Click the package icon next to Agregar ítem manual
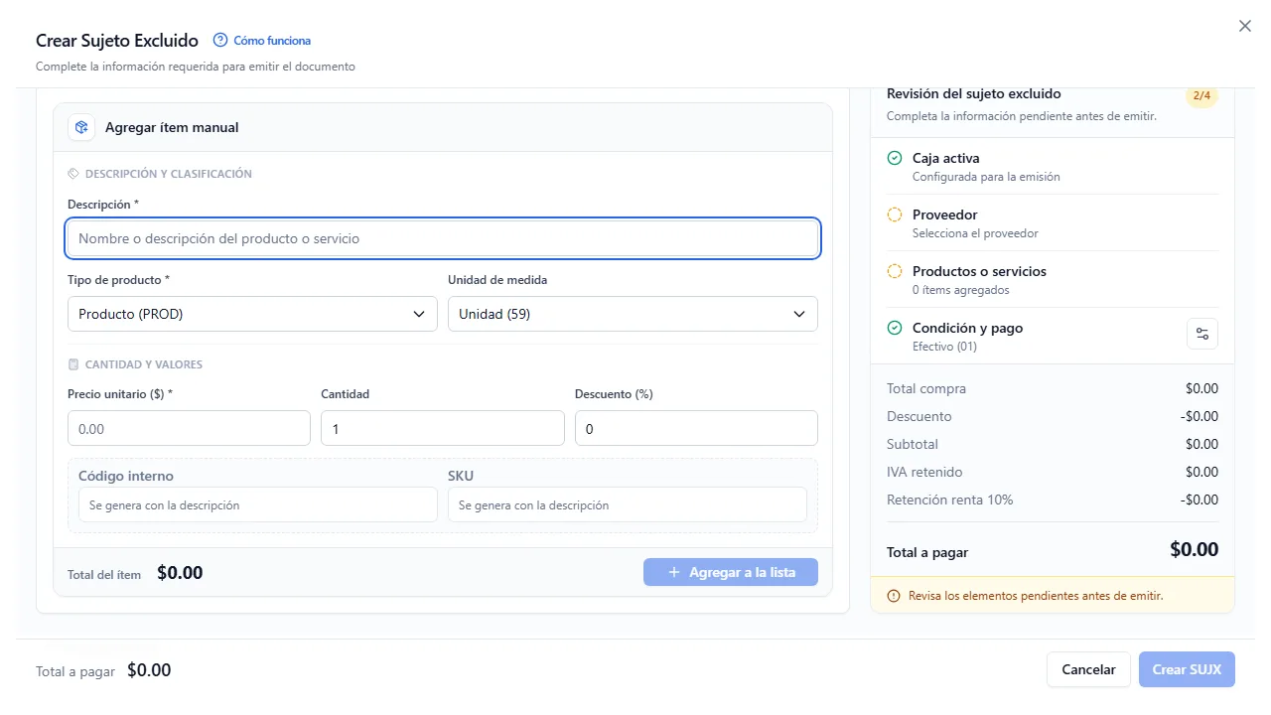The image size is (1271, 715). [81, 127]
